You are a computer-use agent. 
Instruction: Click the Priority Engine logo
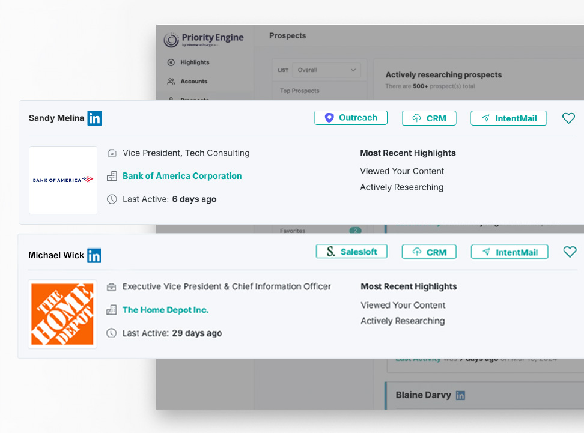[203, 40]
